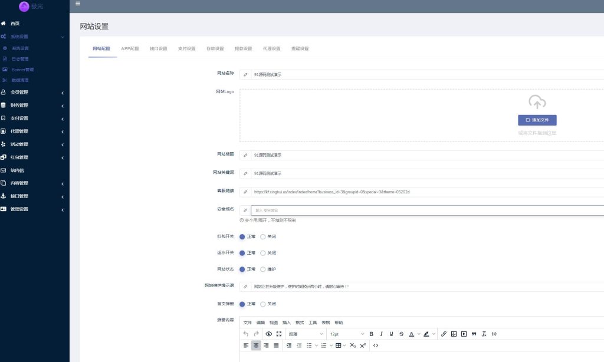Open 日志管理 in the sidebar

pos(20,59)
